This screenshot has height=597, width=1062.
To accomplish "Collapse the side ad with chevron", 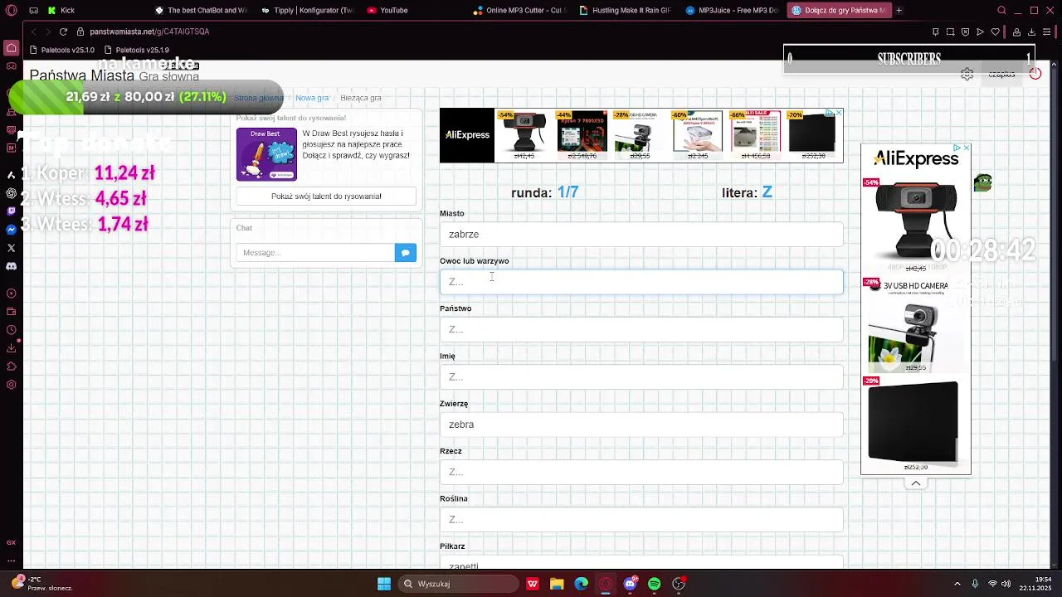I will 916,483.
